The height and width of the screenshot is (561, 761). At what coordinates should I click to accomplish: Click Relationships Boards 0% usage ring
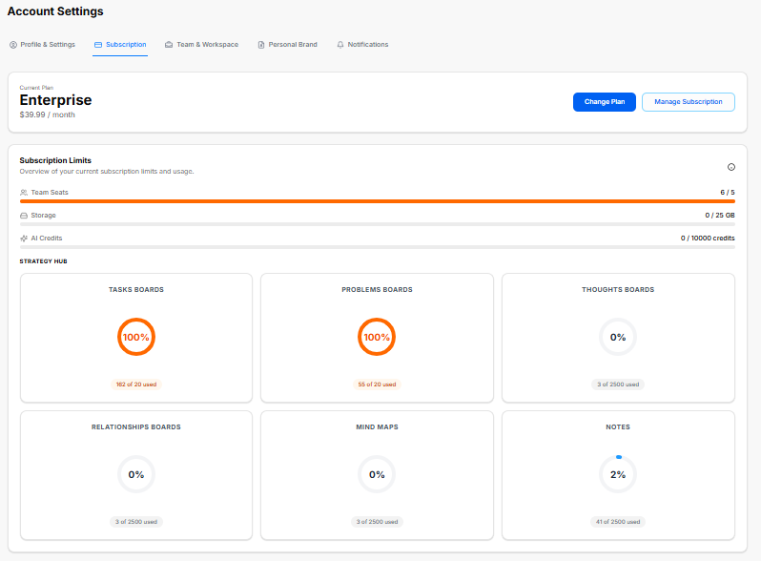[x=135, y=474]
